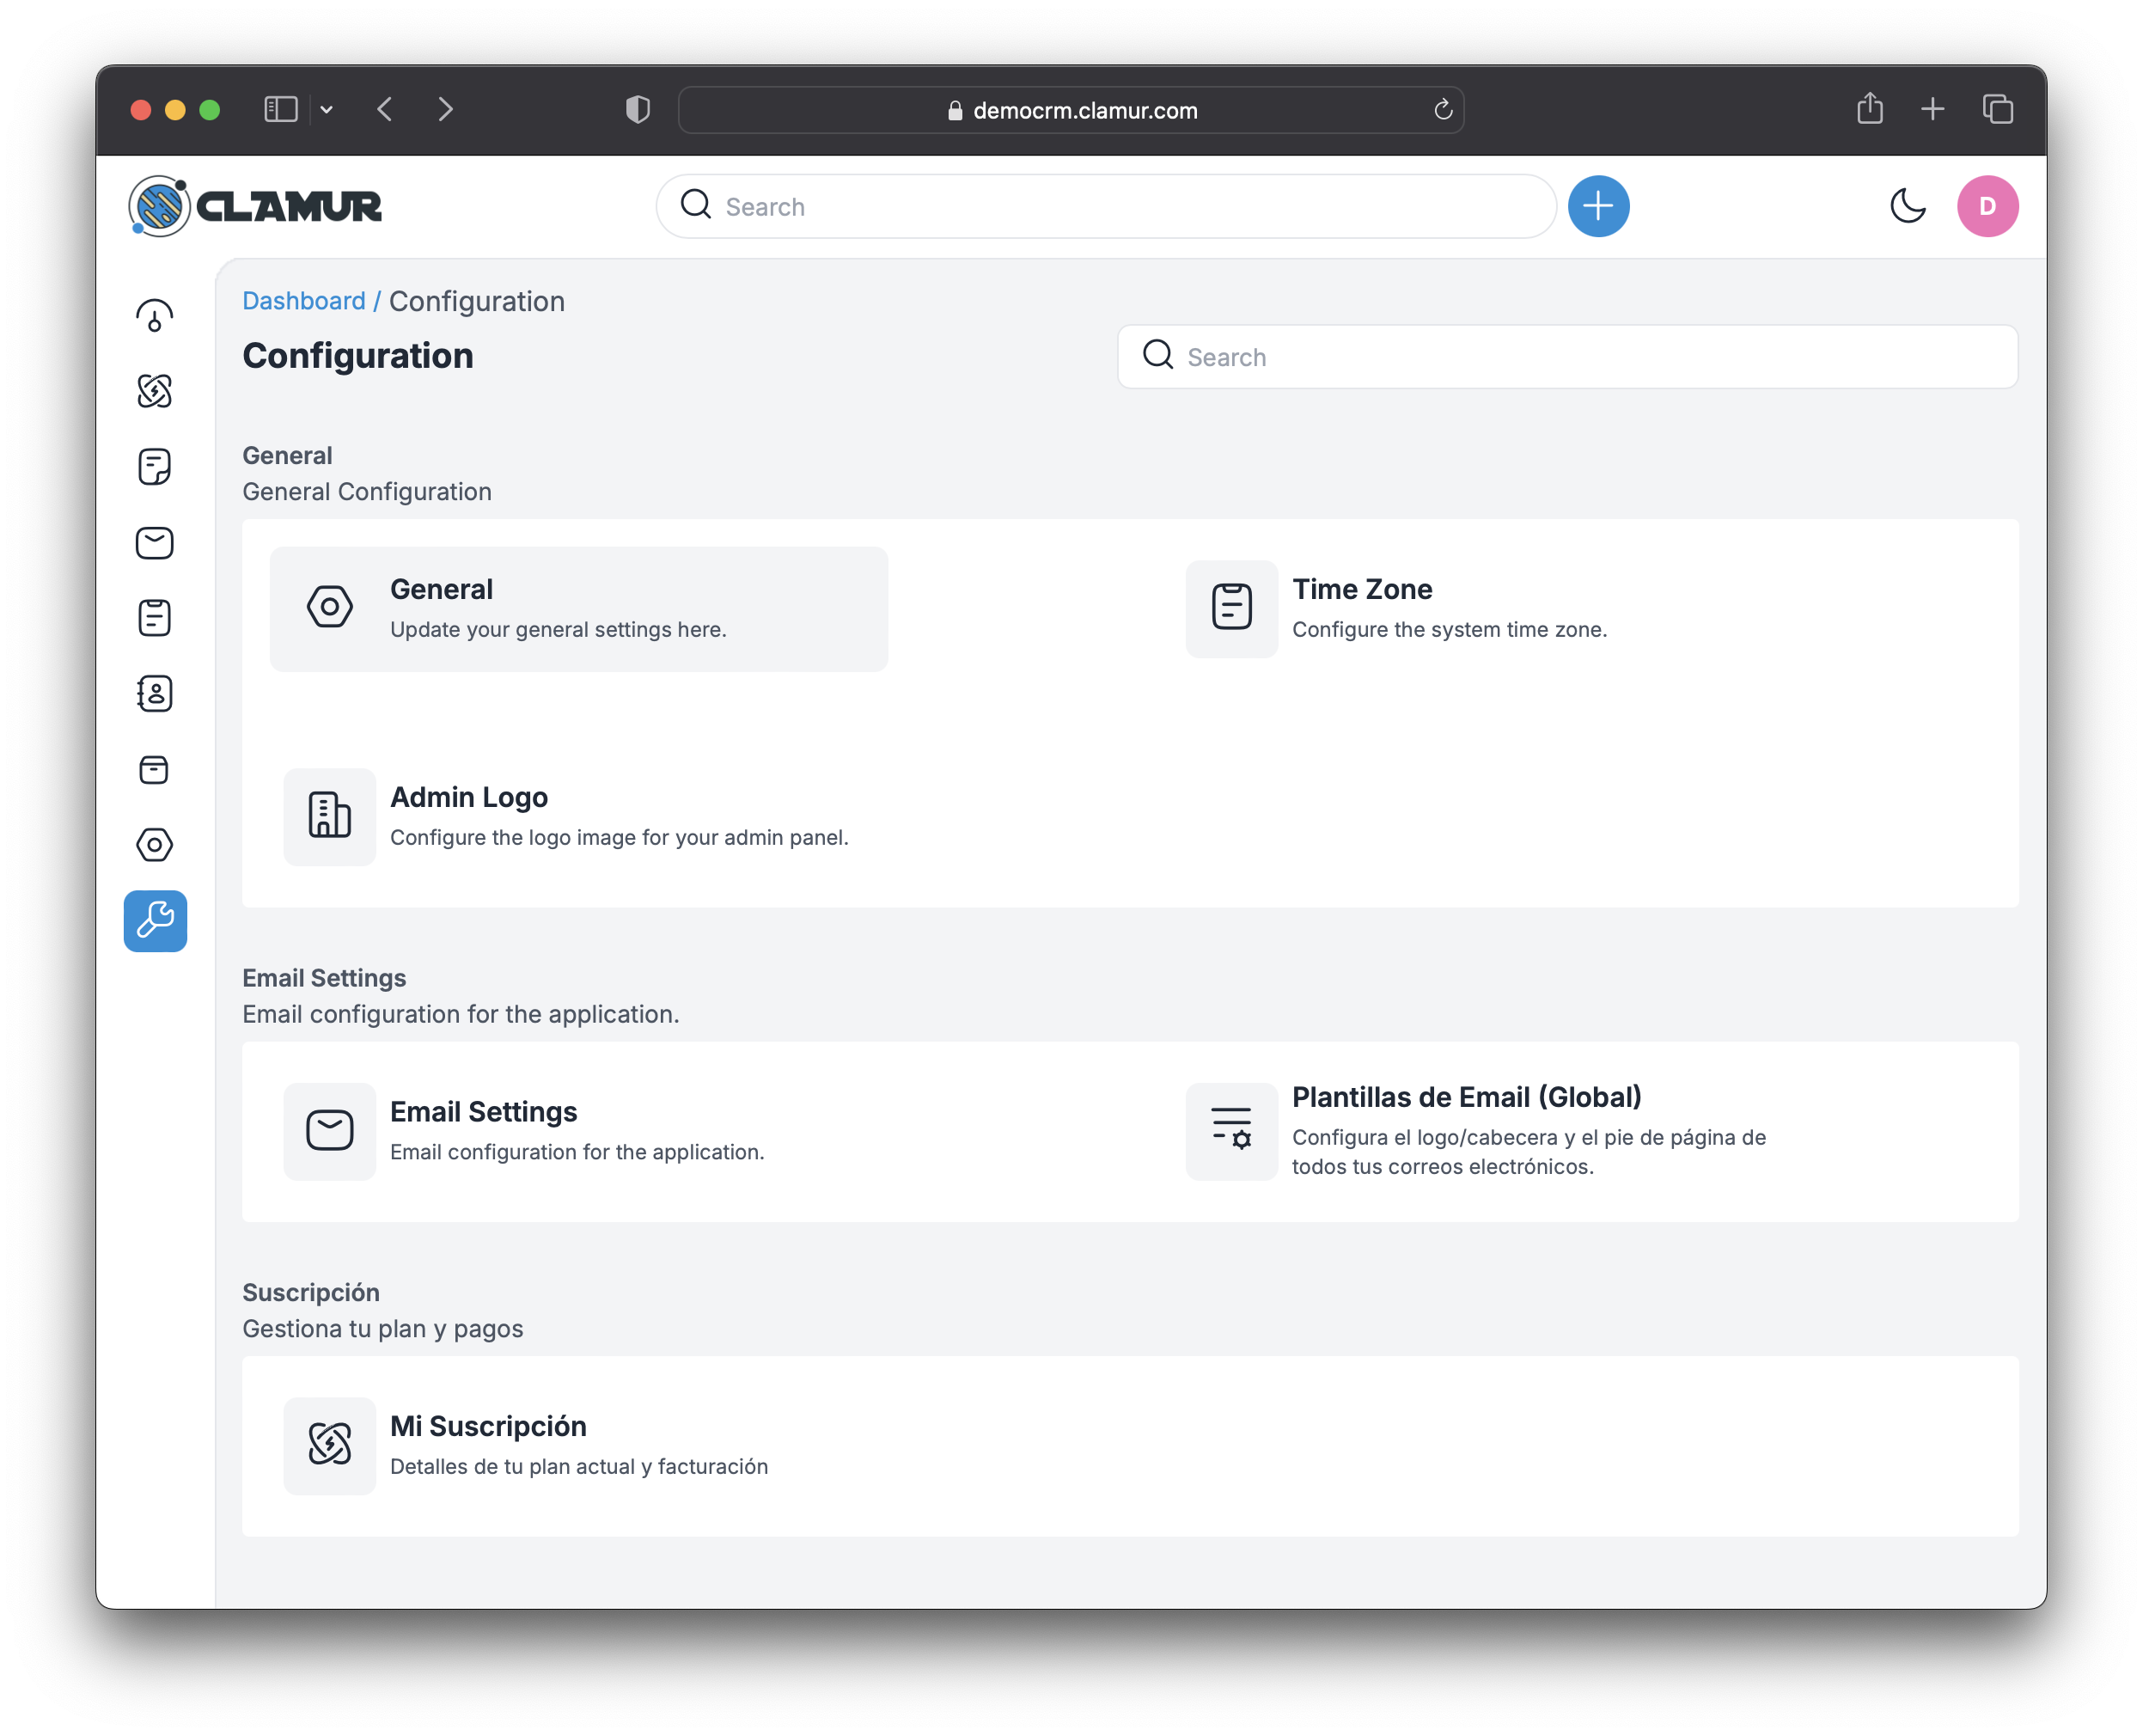
Task: Go back with the Safari back arrow
Action: click(x=385, y=109)
